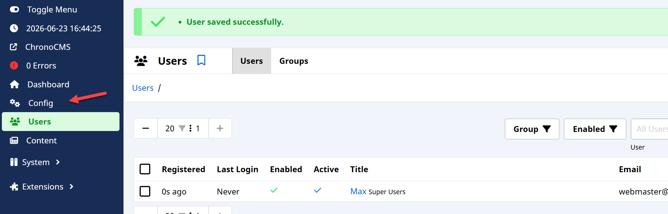Screen dimensions: 668x214
Task: Sort by the Last Login column header
Action: [237, 169]
